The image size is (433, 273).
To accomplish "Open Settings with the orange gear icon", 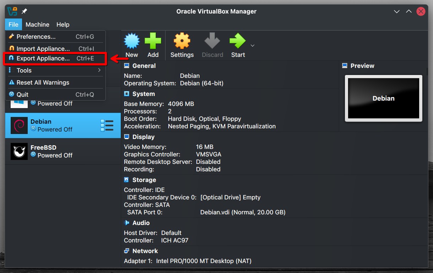I will 182,41.
